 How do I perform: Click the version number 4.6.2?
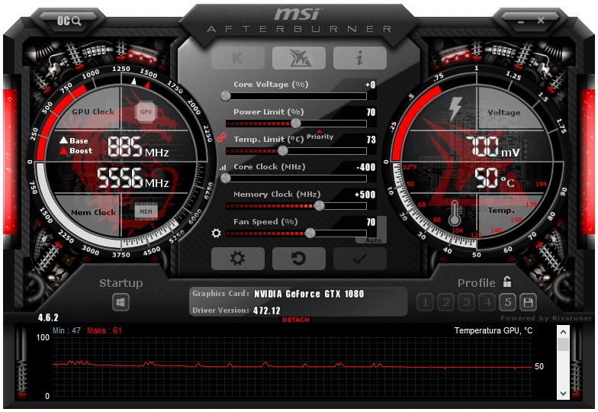pos(48,317)
